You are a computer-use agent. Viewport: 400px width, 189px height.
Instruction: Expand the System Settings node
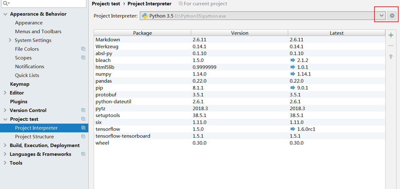click(x=10, y=40)
